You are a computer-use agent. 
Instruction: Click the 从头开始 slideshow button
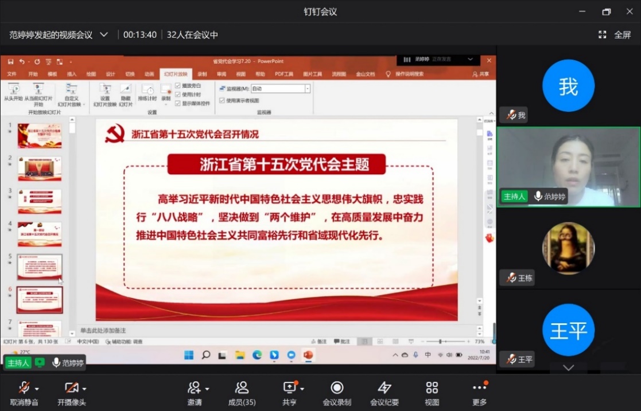13,92
